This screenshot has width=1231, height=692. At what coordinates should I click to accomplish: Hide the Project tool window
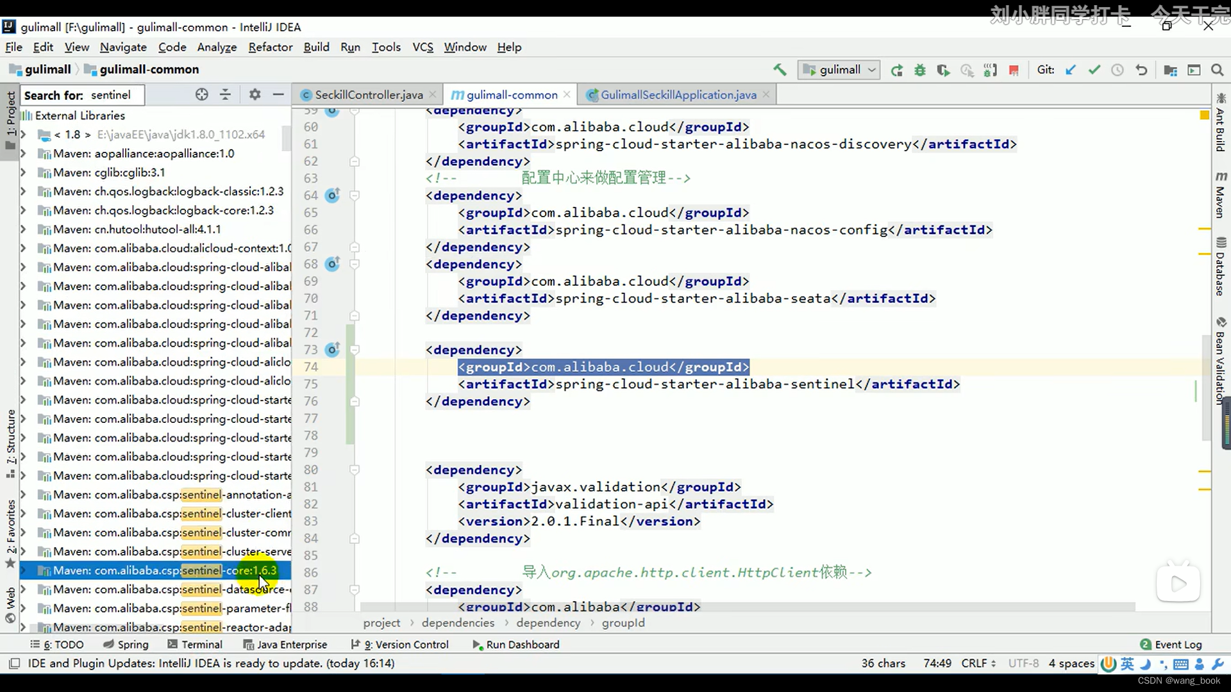[278, 95]
